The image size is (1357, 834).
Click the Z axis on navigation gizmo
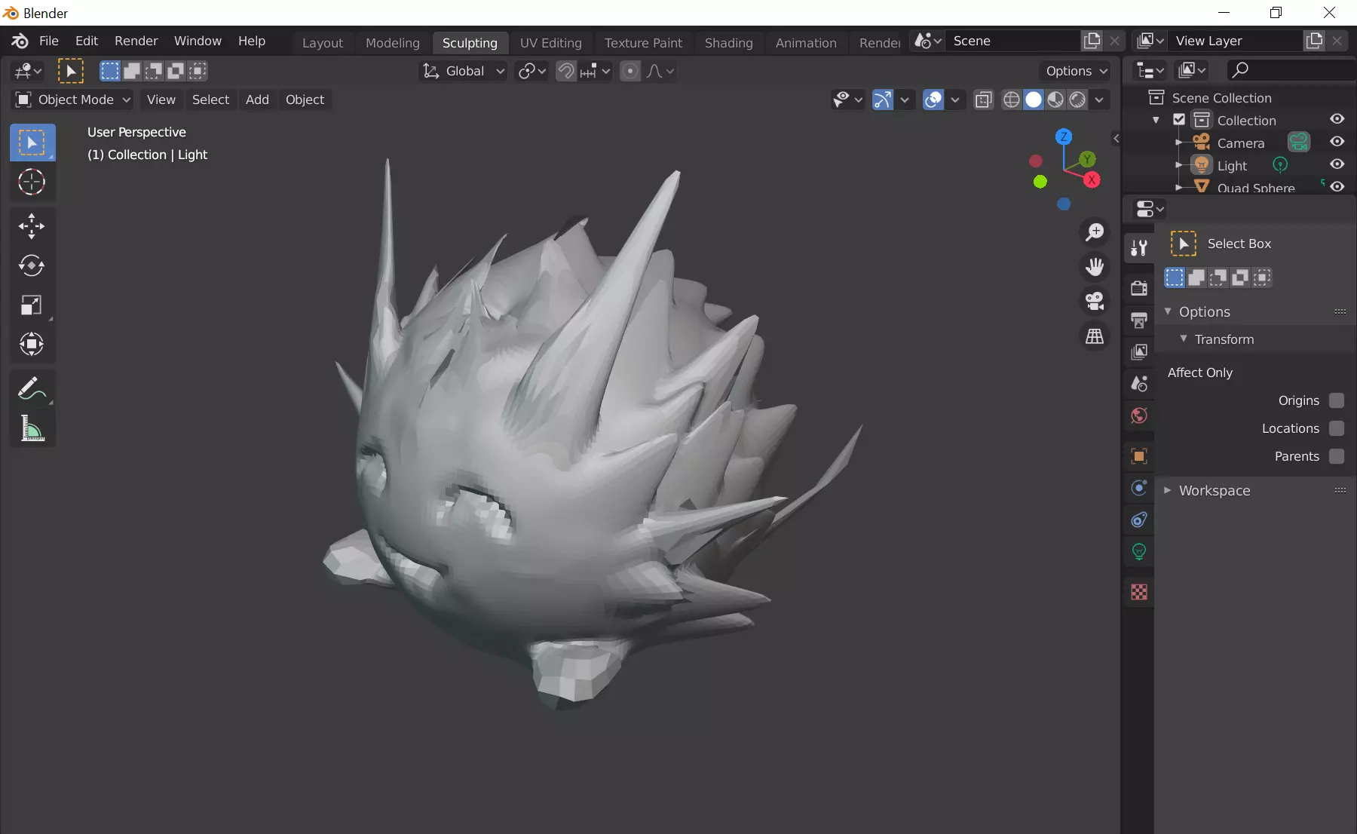pos(1064,136)
